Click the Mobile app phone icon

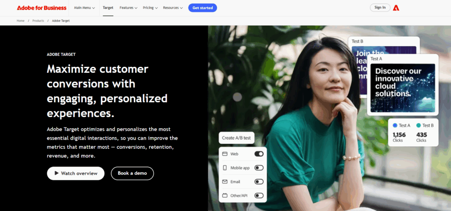pos(225,168)
